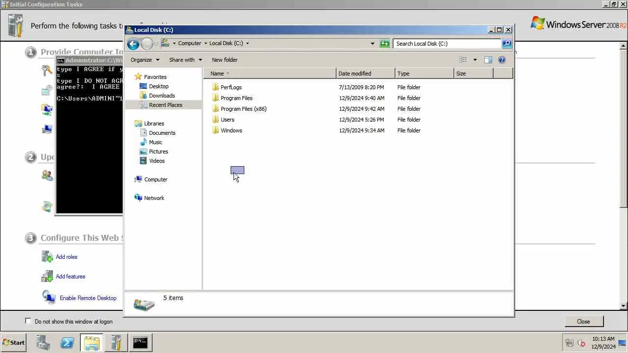Switch to Command Prompt taskbar button

point(140,343)
